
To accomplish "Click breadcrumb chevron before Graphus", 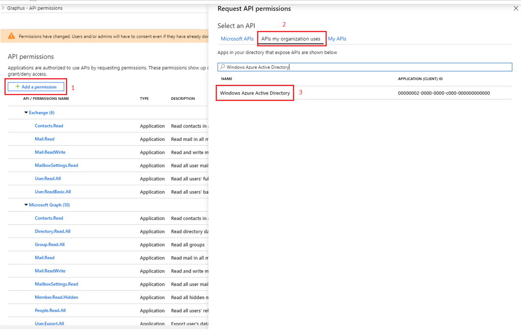I will pyautogui.click(x=3, y=8).
